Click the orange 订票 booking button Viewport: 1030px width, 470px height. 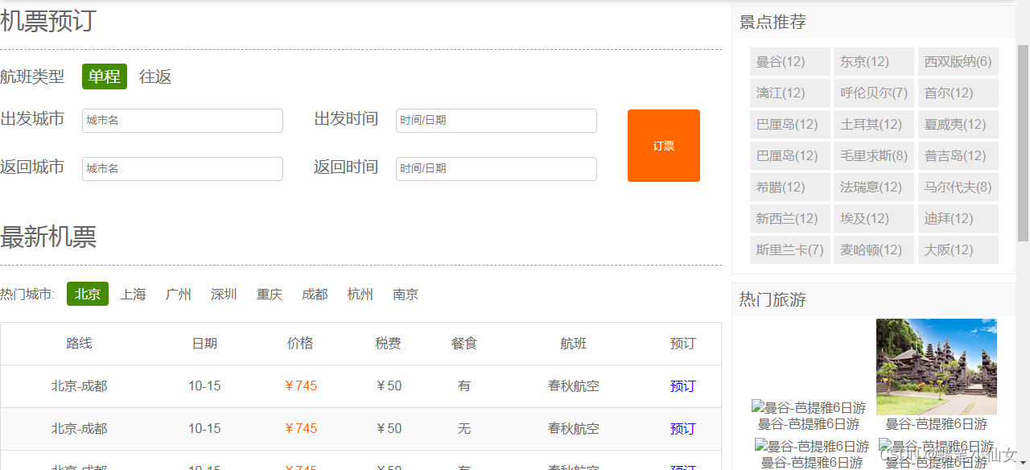[x=663, y=145]
